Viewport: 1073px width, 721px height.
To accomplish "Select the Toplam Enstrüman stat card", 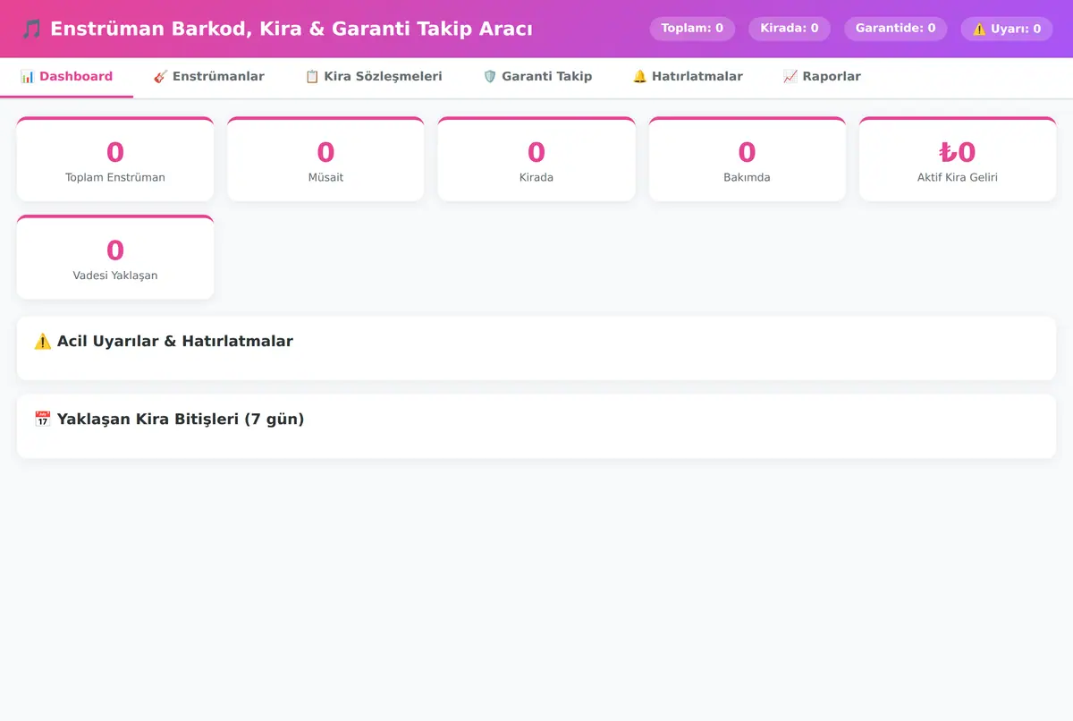I will coord(115,159).
